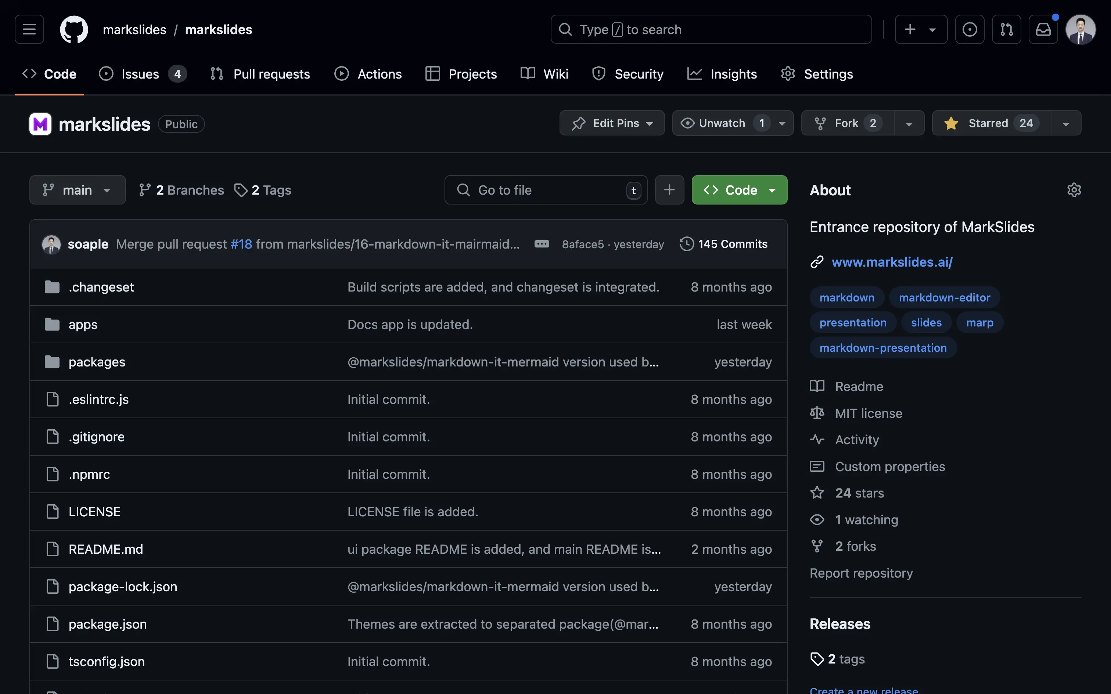Image resolution: width=1111 pixels, height=694 pixels.
Task: Edit About details via gear icon
Action: tap(1074, 190)
